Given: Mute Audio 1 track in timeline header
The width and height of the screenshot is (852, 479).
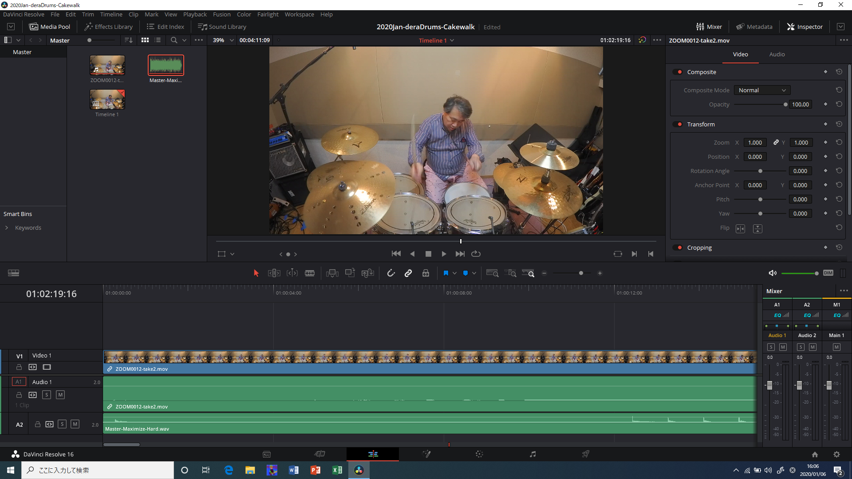Looking at the screenshot, I should pyautogui.click(x=60, y=395).
